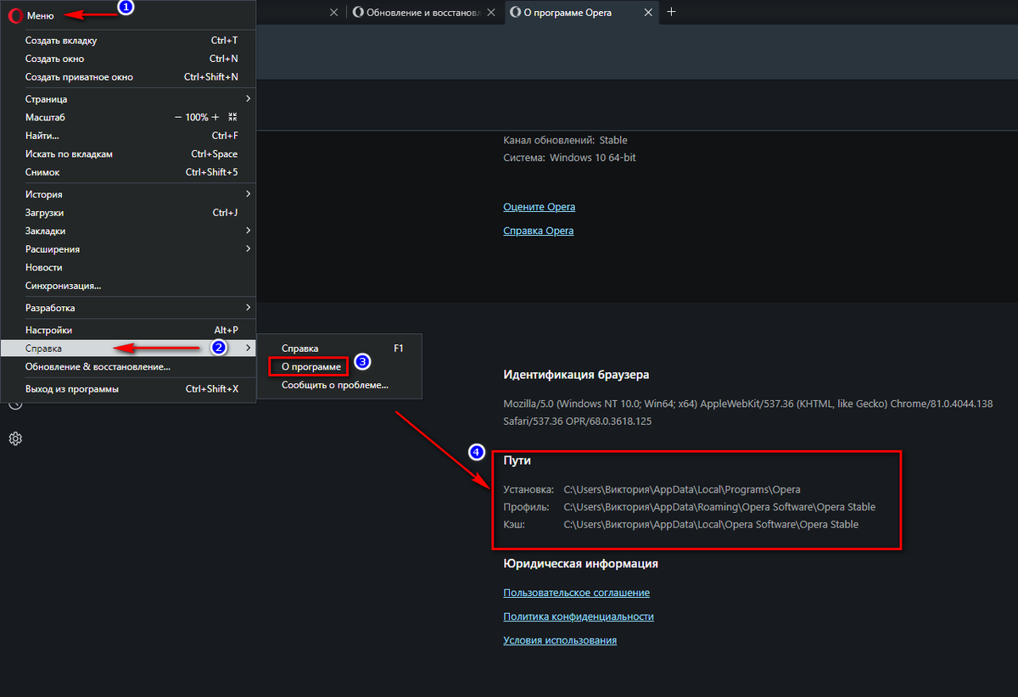Image resolution: width=1018 pixels, height=697 pixels.
Task: Click the zoom out minus in Масштаб row
Action: pyautogui.click(x=178, y=117)
